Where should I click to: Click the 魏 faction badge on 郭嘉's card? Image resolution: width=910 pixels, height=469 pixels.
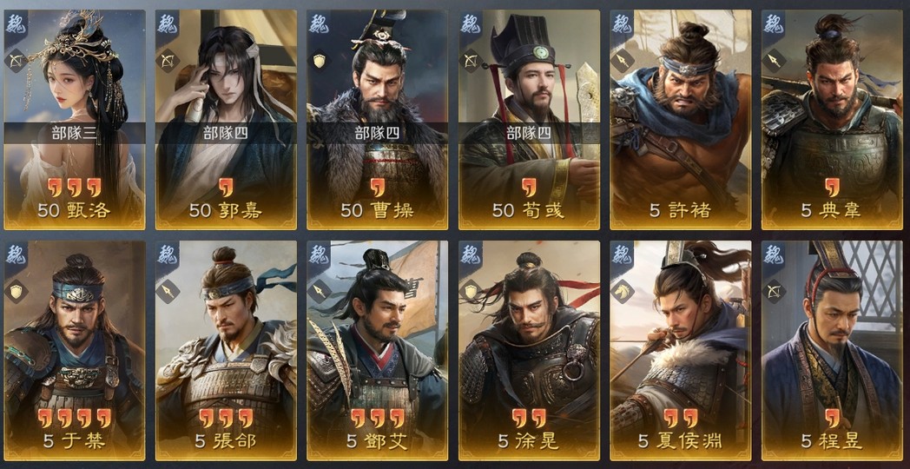tap(167, 23)
